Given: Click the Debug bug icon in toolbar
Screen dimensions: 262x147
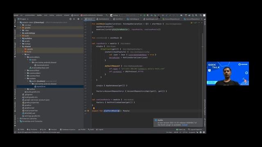Looking at the screenshot, I should pos(145,15).
